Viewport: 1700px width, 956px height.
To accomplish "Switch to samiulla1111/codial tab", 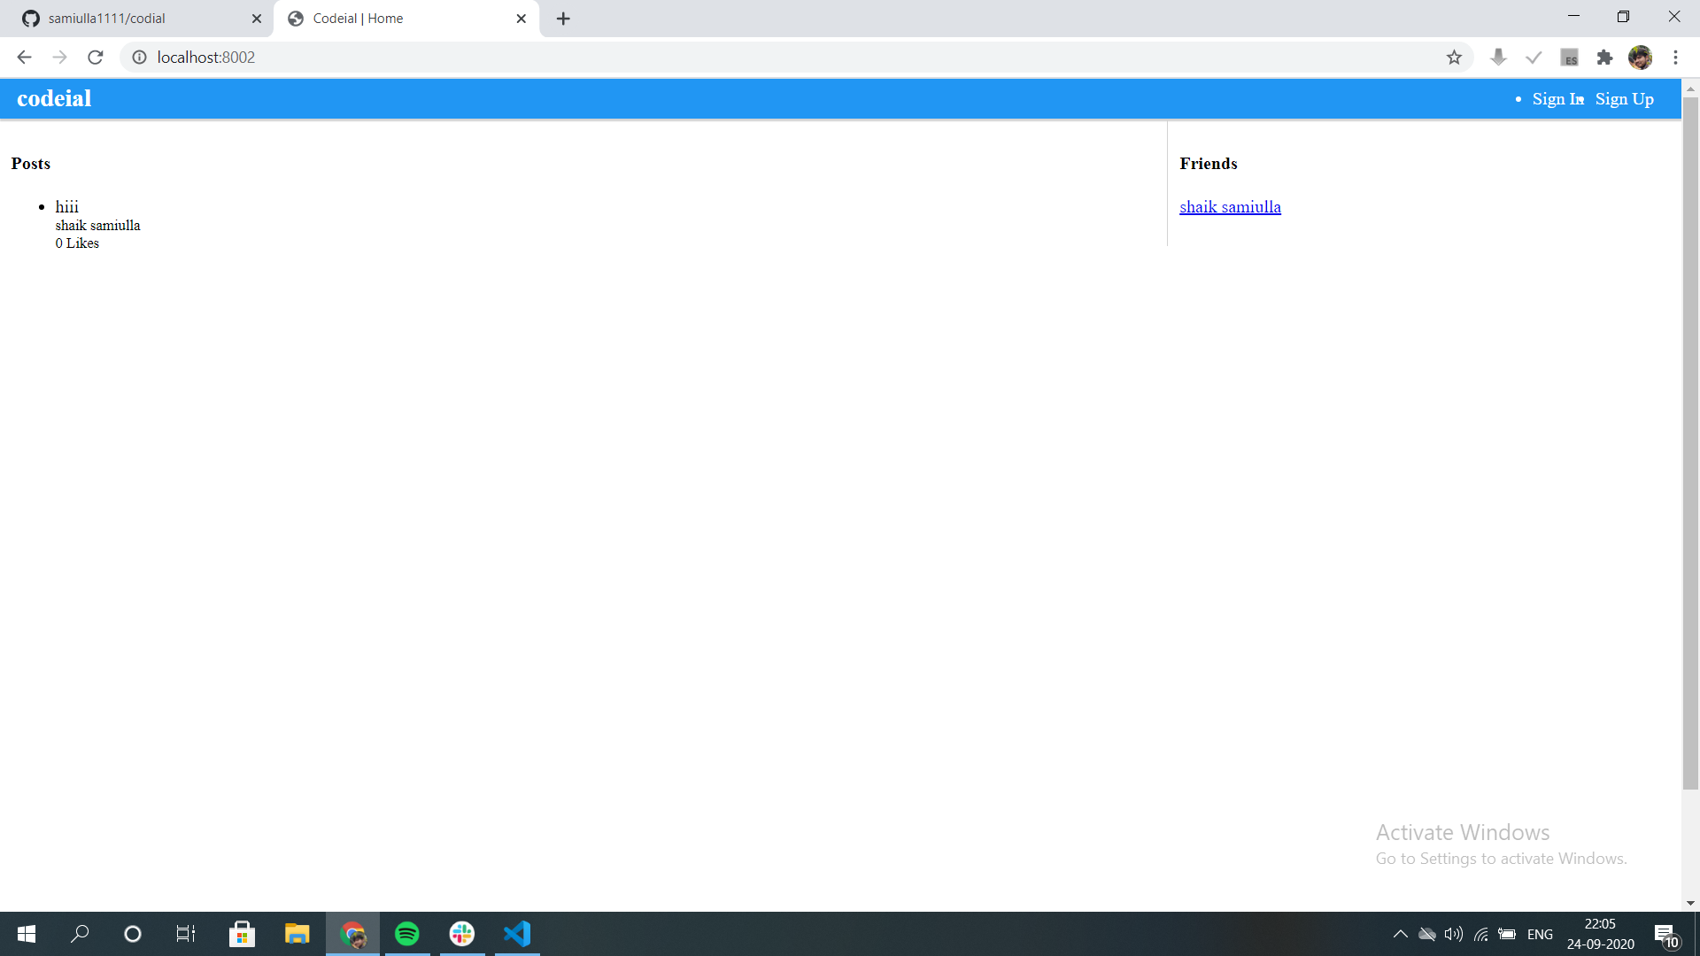I will pos(133,19).
